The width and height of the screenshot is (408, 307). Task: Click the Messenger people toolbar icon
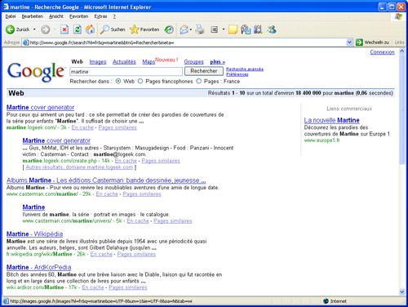click(x=272, y=29)
